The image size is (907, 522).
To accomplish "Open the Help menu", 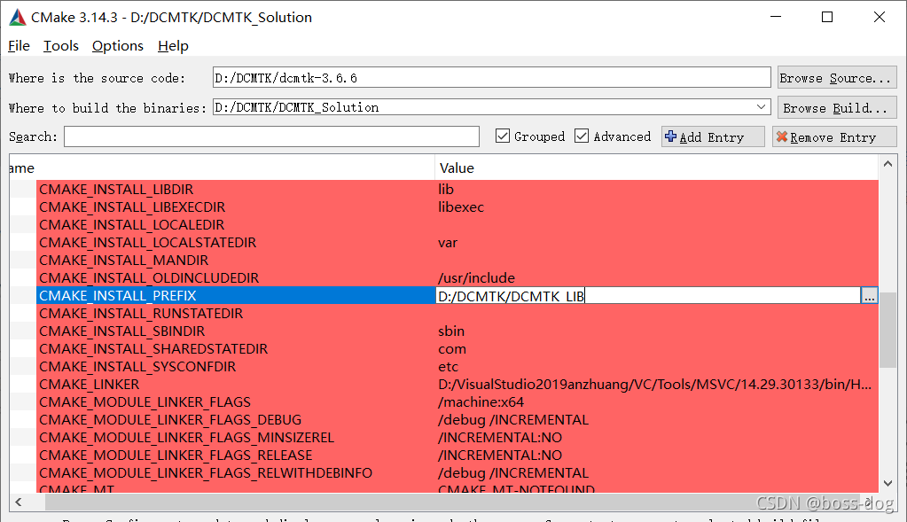I will click(x=173, y=46).
